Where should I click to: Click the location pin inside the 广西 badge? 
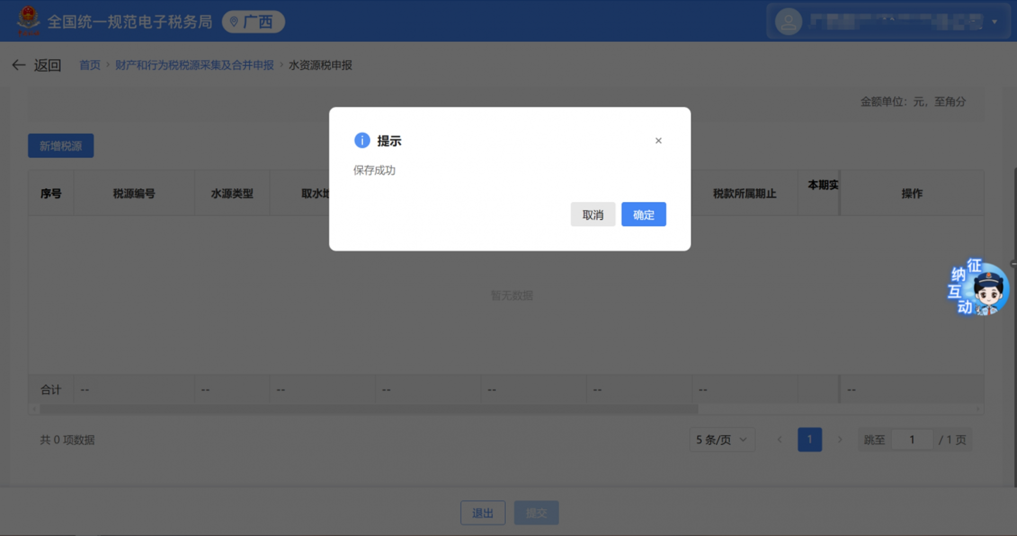(x=235, y=22)
